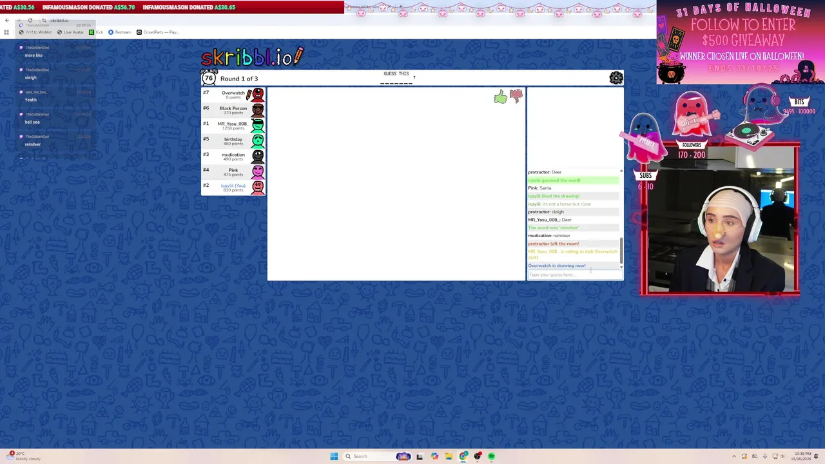
Task: Go back in the browser
Action: pyautogui.click(x=7, y=21)
